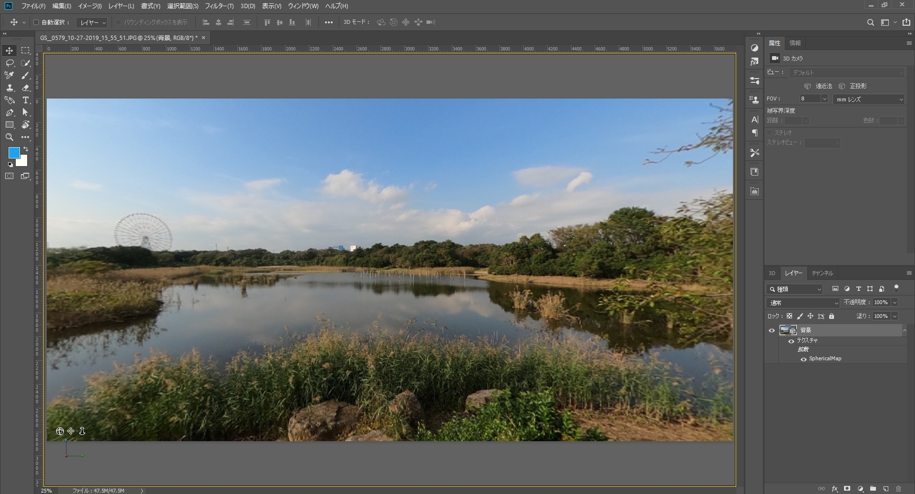Screen dimensions: 915x494
Task: Switch to the チャンネル tab
Action: pos(822,273)
